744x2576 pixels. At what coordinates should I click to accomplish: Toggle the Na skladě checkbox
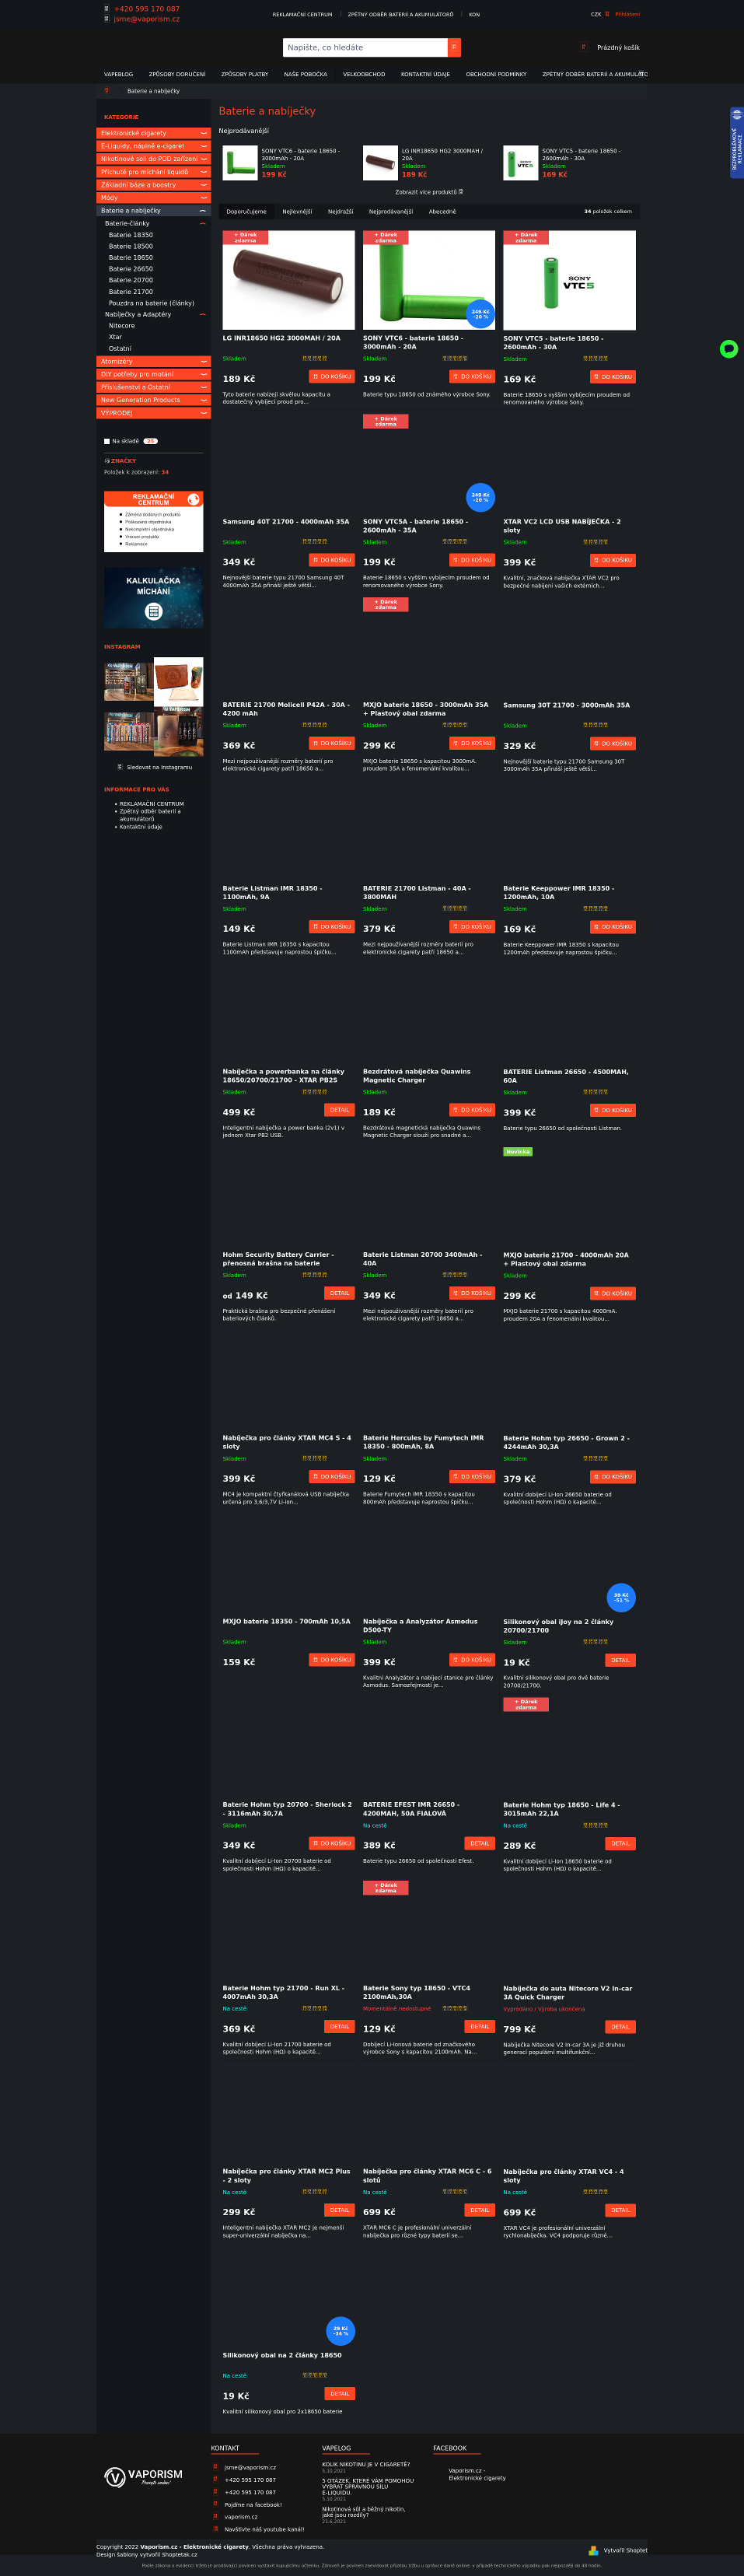(107, 441)
